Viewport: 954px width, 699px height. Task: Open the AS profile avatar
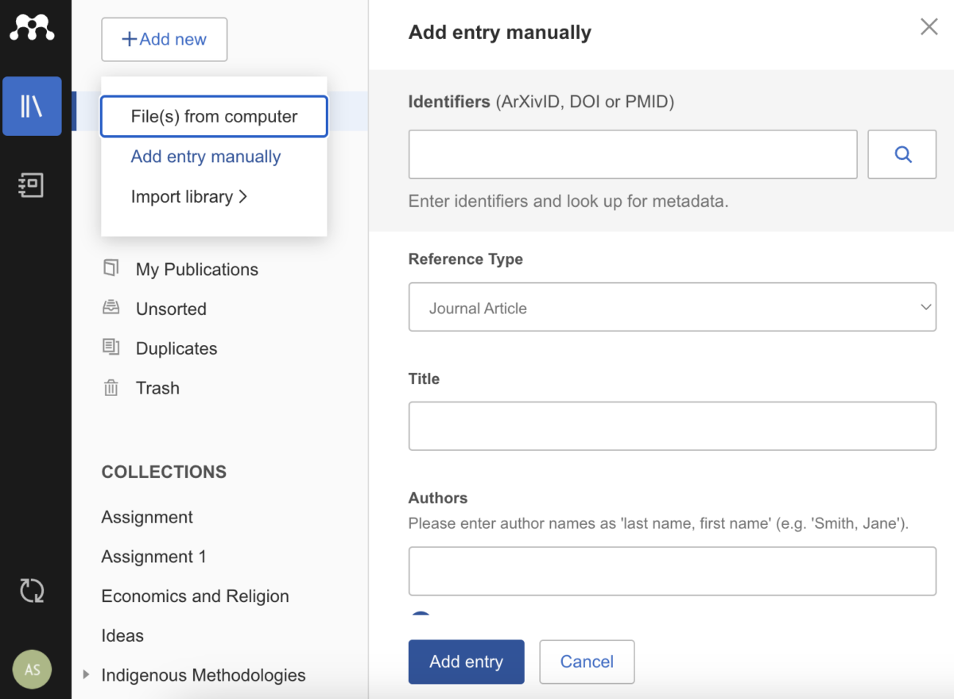click(x=32, y=669)
